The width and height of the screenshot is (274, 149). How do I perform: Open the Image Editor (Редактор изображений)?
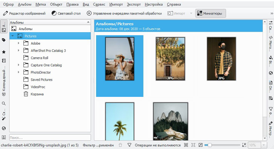[x=24, y=14]
